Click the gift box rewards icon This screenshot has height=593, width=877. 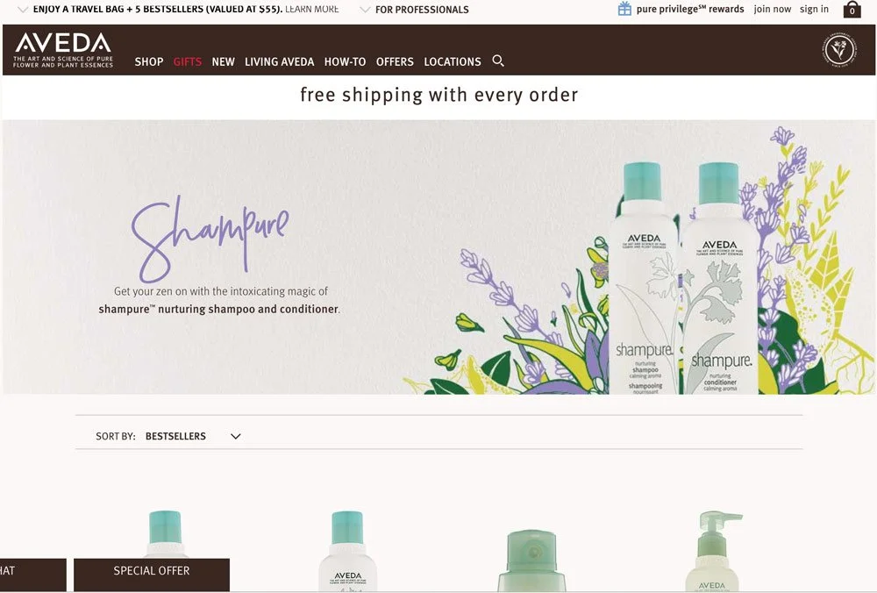[624, 9]
